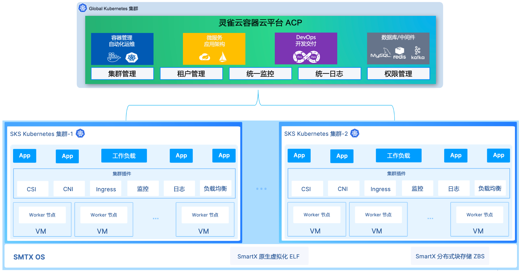This screenshot has height=272, width=524.
Task: Click the Istio sail icon in 微服务 box
Action: point(223,57)
